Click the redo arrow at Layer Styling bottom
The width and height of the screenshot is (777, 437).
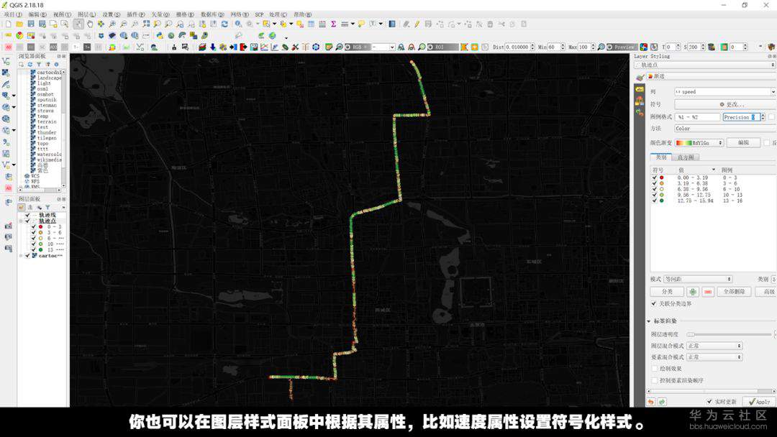pos(662,402)
